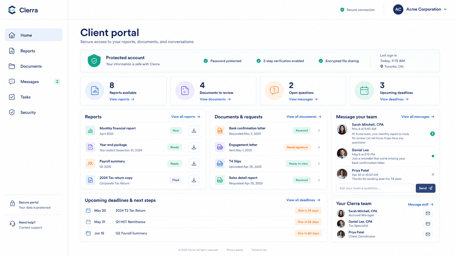
Task: Download the Payroll summary
Action: [194, 164]
